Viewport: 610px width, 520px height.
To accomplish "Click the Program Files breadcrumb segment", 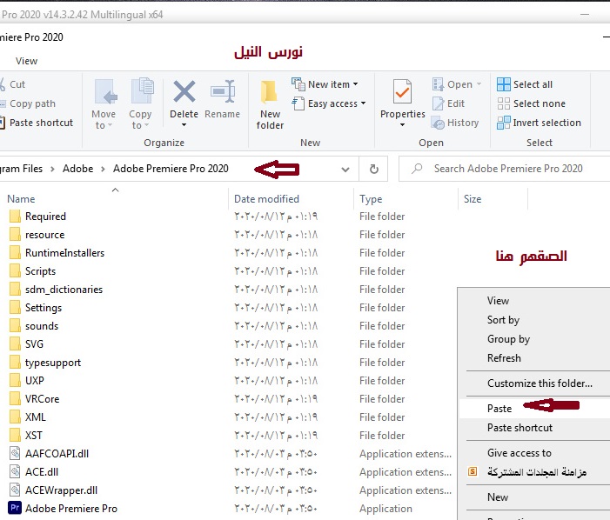I will click(22, 169).
